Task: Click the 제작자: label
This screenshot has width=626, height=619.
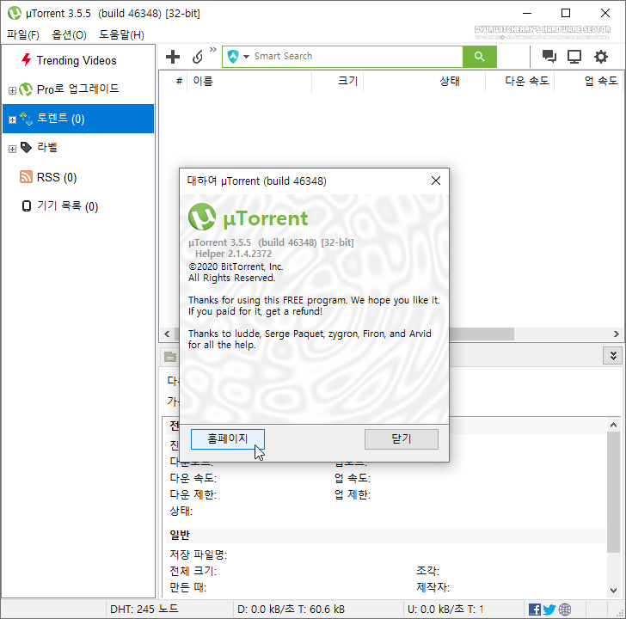Action: pyautogui.click(x=433, y=587)
